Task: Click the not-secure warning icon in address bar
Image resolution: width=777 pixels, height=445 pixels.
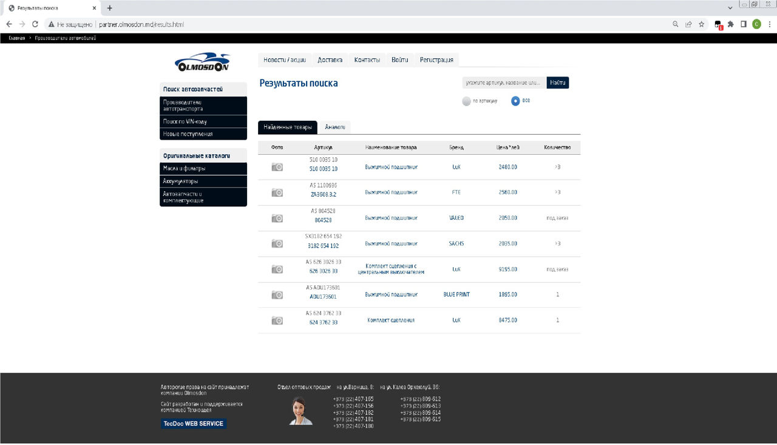Action: pyautogui.click(x=52, y=24)
